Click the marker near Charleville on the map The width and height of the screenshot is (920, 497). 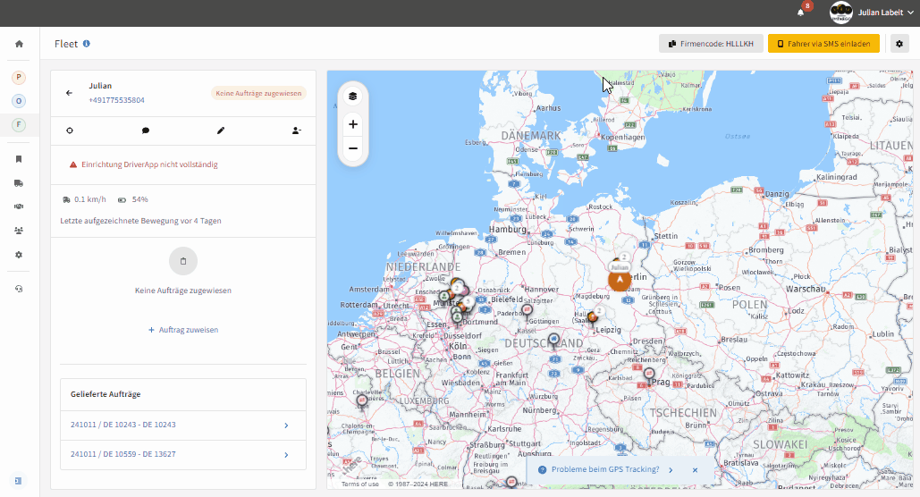(x=362, y=401)
